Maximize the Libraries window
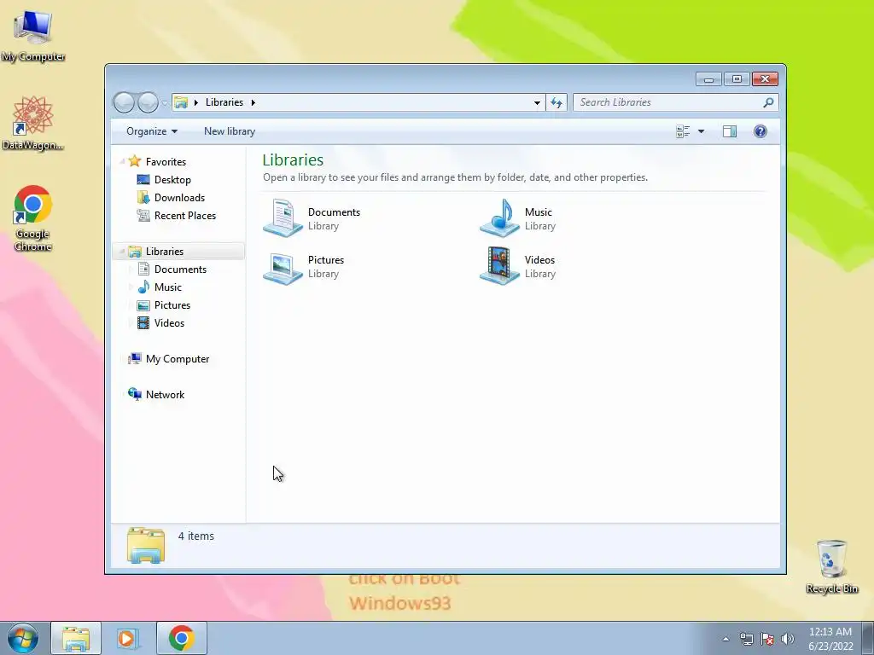This screenshot has height=655, width=874. pyautogui.click(x=737, y=79)
